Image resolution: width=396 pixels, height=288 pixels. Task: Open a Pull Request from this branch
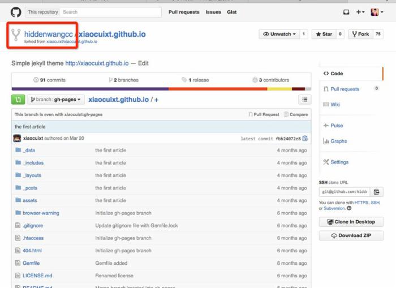point(264,114)
